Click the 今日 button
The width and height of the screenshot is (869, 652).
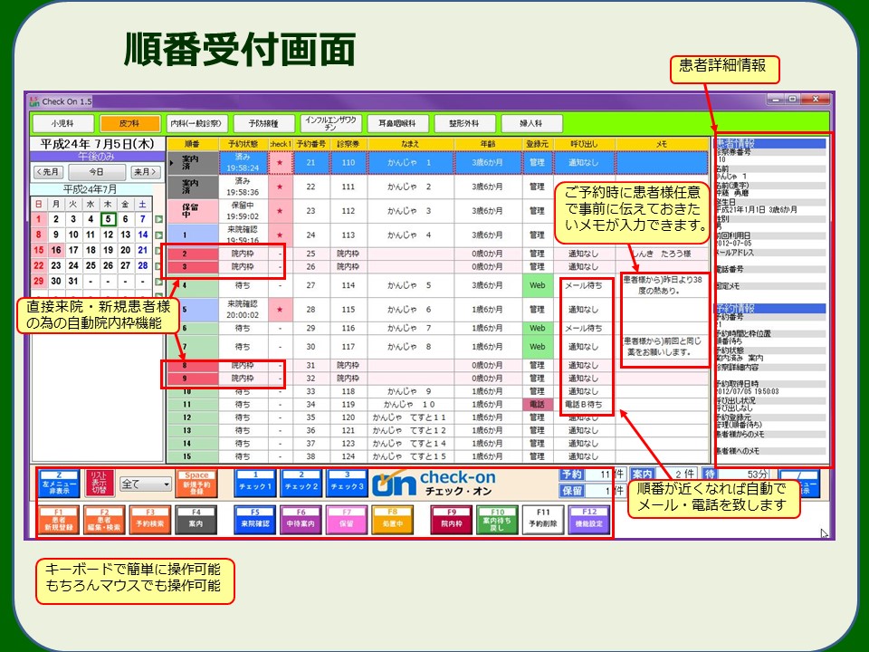point(96,172)
